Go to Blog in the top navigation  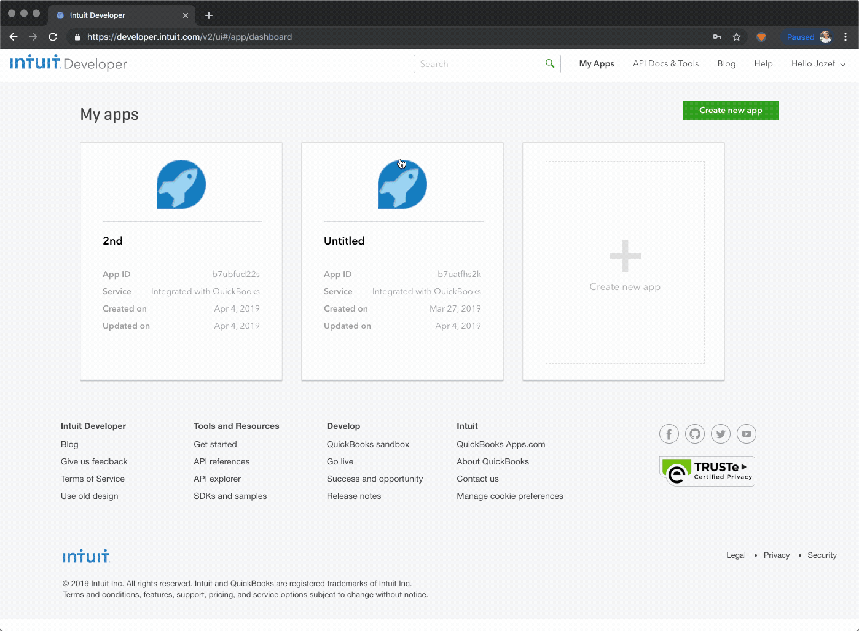(x=726, y=63)
